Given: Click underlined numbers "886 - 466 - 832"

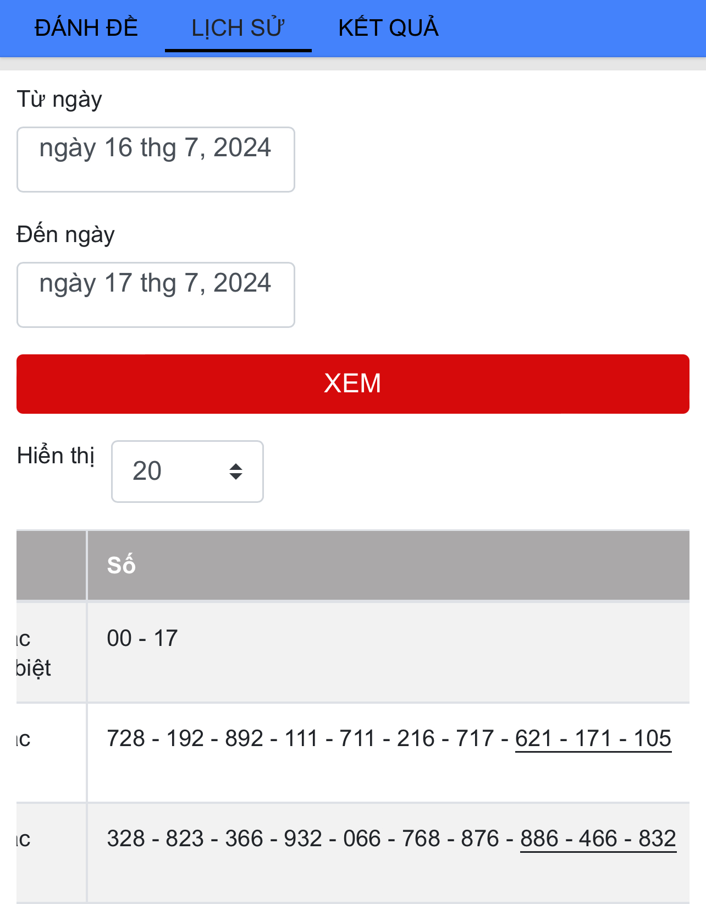Looking at the screenshot, I should (x=598, y=839).
